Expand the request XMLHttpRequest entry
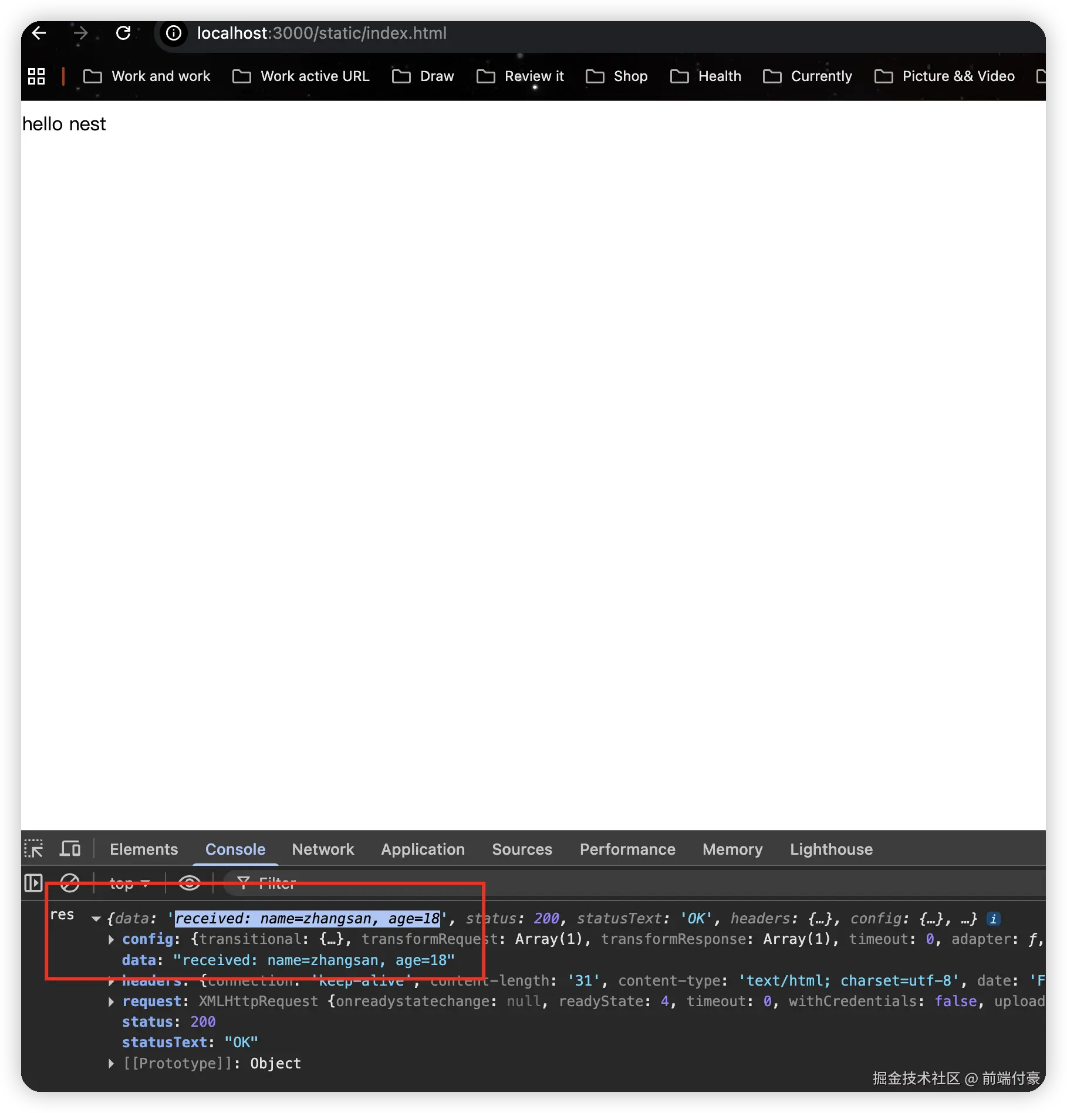This screenshot has width=1067, height=1113. coord(110,1001)
